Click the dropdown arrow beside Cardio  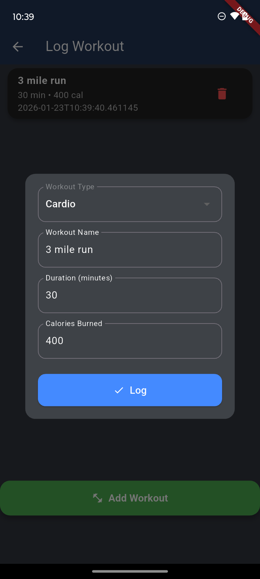[x=207, y=204]
